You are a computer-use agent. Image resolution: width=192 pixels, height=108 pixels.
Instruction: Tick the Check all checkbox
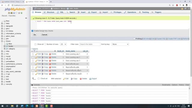pos(39,79)
